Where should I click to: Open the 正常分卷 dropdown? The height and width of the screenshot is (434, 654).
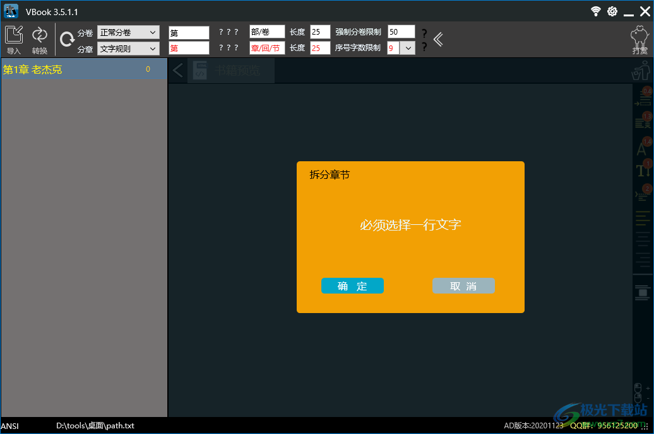[128, 31]
